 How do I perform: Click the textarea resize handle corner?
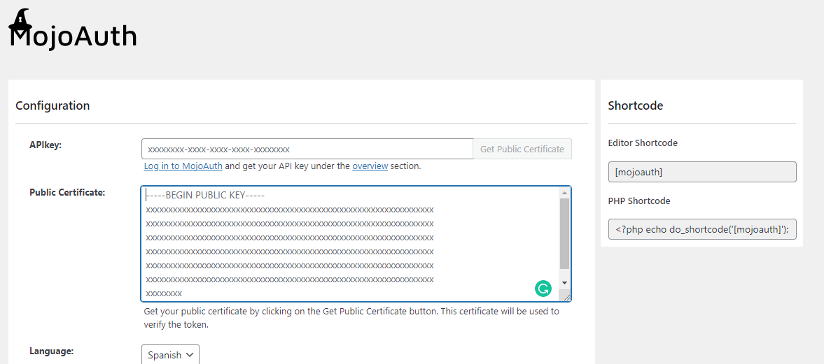click(x=566, y=297)
